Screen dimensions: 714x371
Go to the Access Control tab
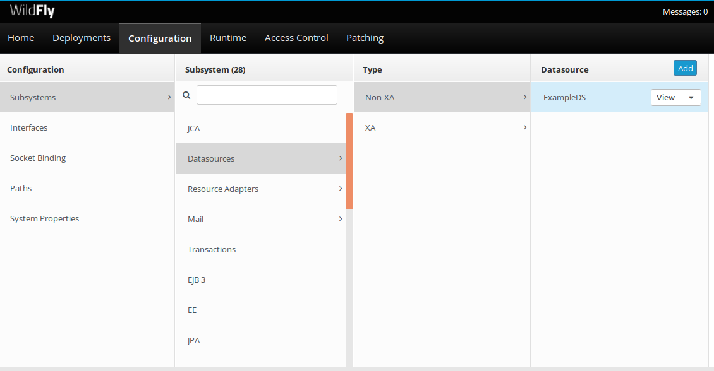point(296,38)
